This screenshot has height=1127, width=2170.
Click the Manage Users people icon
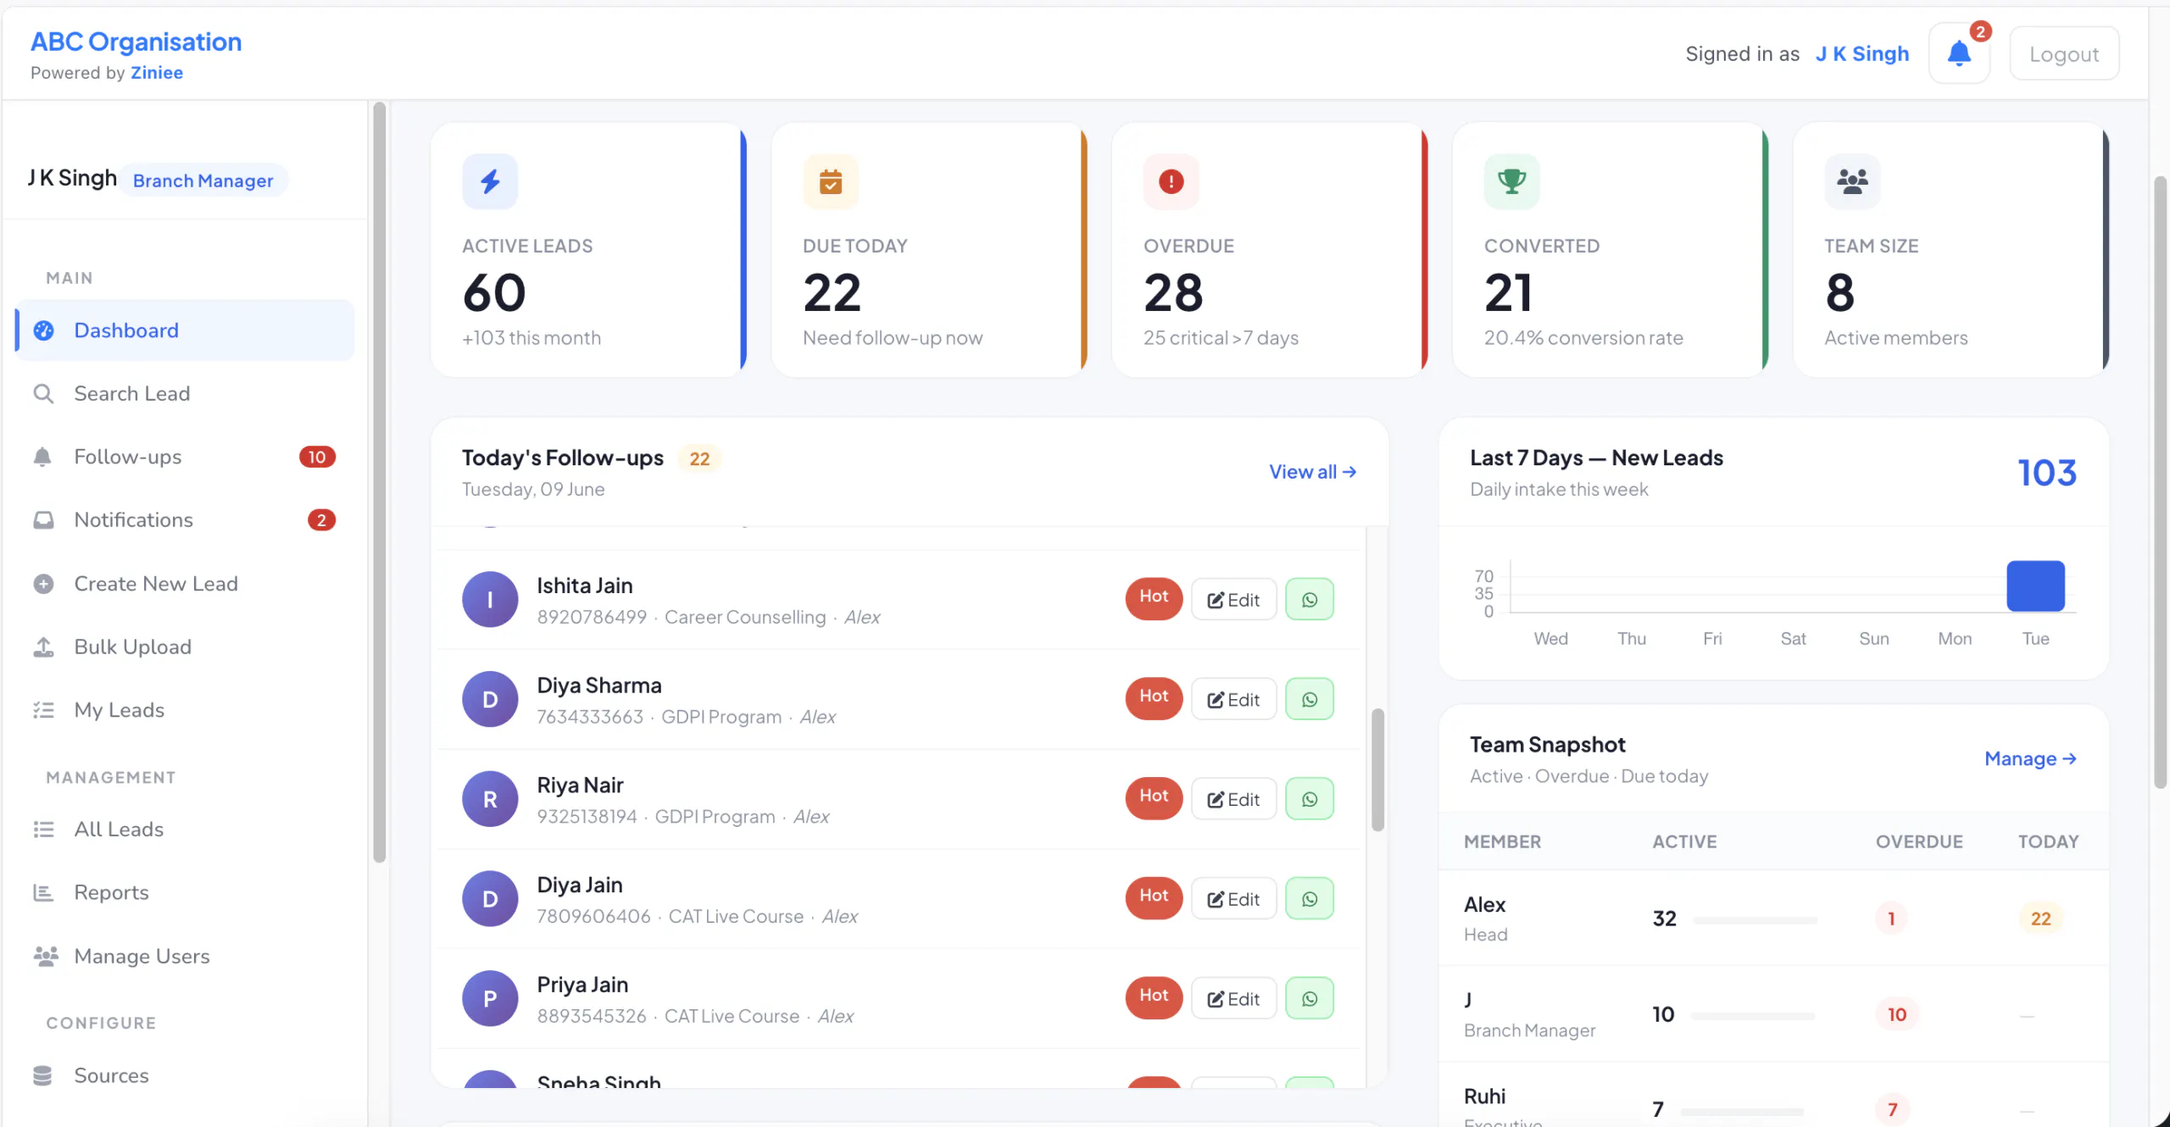point(46,956)
